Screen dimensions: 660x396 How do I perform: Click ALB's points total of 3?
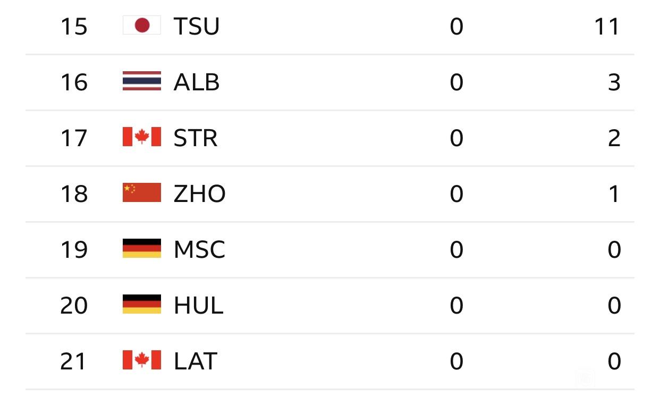coord(614,82)
